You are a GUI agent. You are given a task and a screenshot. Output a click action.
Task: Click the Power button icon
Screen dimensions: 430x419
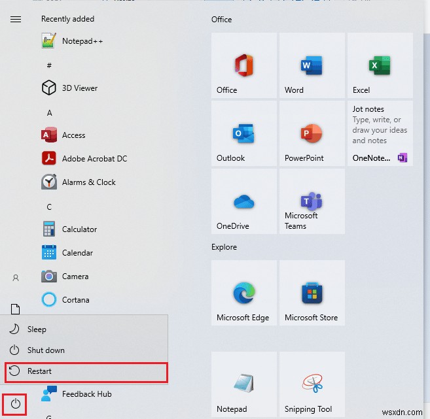coord(15,404)
